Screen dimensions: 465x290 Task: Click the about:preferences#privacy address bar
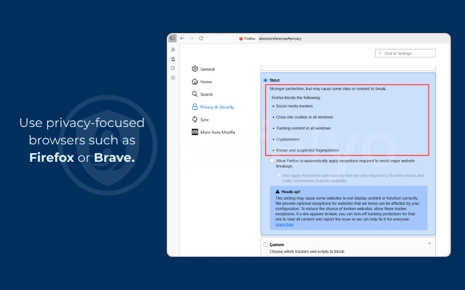[280, 38]
